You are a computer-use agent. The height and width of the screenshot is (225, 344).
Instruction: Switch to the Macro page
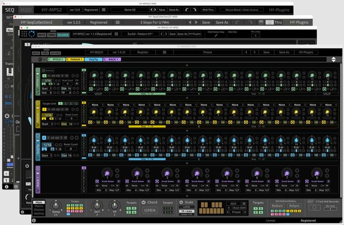coord(39,206)
